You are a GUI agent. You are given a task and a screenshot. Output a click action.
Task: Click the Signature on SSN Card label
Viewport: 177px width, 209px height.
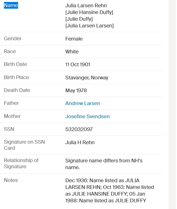pos(24,145)
